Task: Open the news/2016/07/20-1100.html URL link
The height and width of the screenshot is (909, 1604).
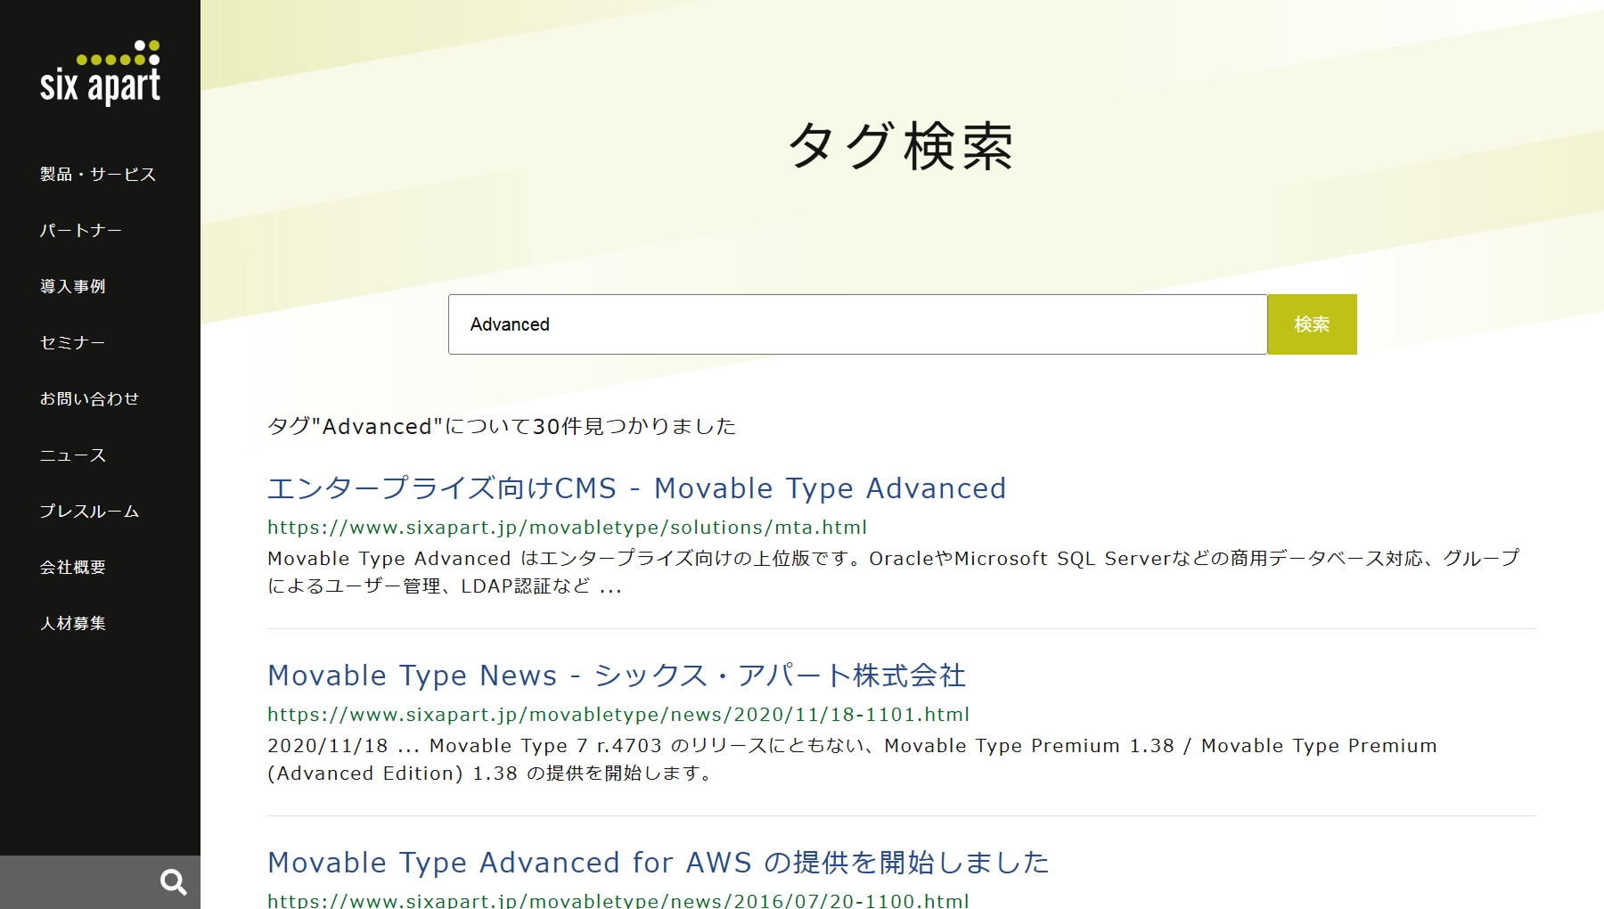Action: [x=618, y=900]
